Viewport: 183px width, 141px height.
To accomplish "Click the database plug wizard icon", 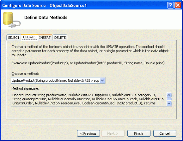I will (12, 20).
